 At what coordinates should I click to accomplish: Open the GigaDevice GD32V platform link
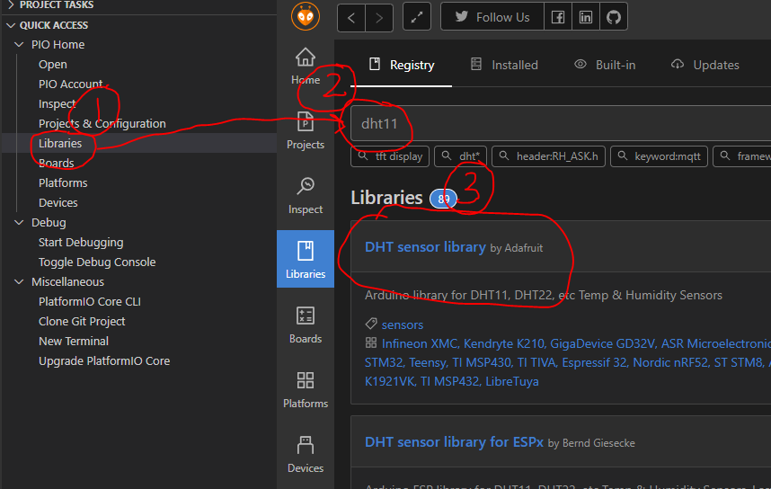(x=602, y=343)
